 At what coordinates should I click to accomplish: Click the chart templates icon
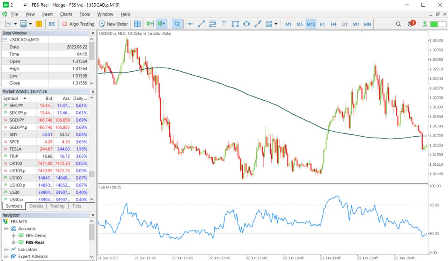point(23,24)
